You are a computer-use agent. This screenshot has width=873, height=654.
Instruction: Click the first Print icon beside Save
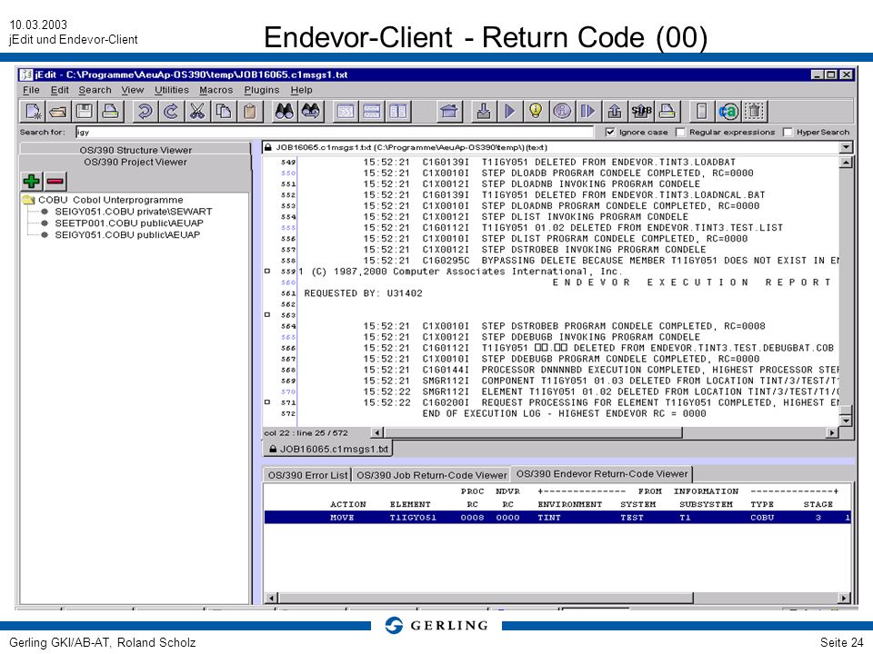pos(111,112)
